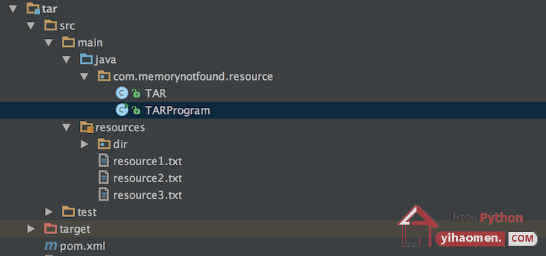The width and height of the screenshot is (546, 256).
Task: Click the TAR class icon
Action: (122, 94)
